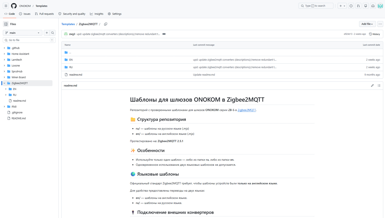Viewport: 385px width, 218px height.
Task: Open the readme.md file icon in file list
Action: click(x=66, y=75)
